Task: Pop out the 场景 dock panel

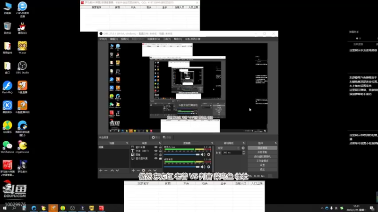Action: 127,143
